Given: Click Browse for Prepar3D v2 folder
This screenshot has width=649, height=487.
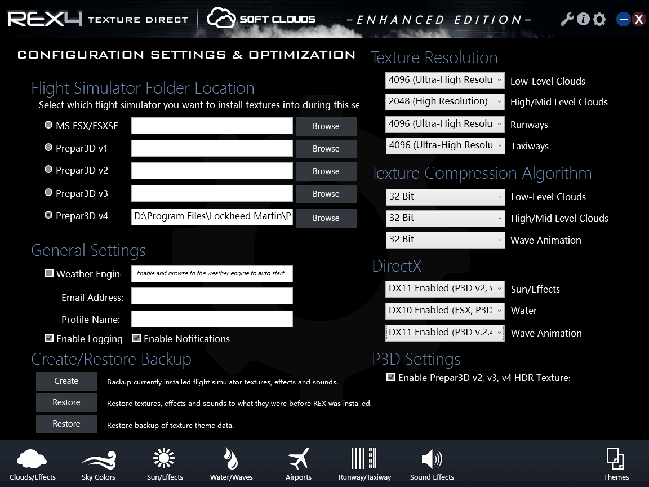Looking at the screenshot, I should [x=326, y=171].
